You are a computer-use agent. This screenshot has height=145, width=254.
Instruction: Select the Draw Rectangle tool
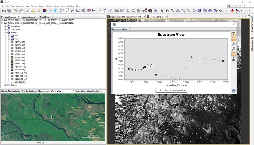coord(199,11)
